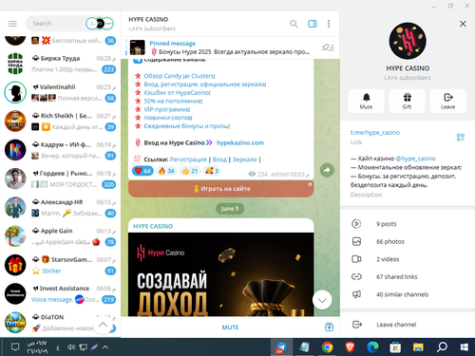475x356 pixels.
Task: Click the Leave button under profile
Action: [447, 102]
